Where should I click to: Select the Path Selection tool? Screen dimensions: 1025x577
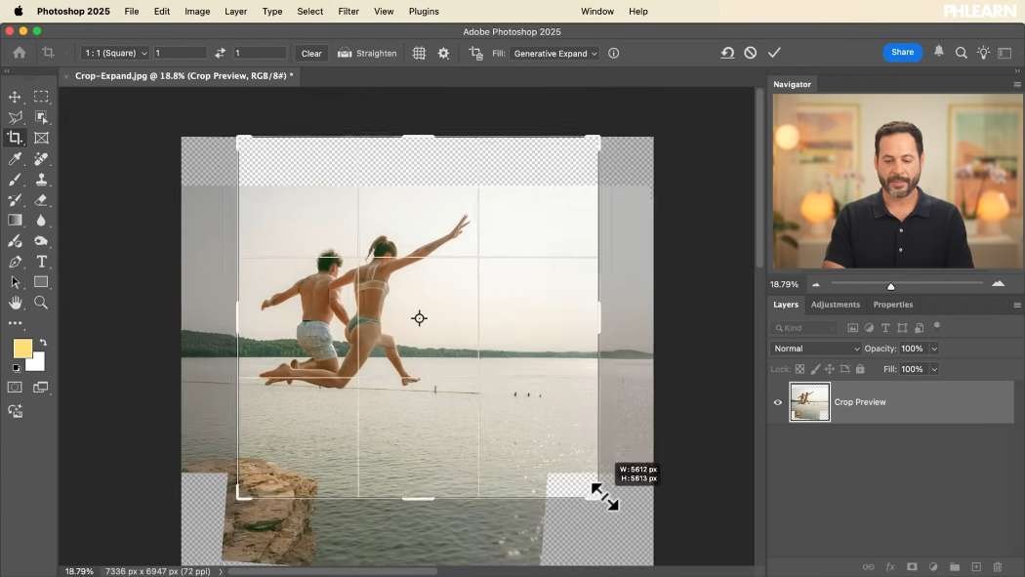tap(15, 282)
